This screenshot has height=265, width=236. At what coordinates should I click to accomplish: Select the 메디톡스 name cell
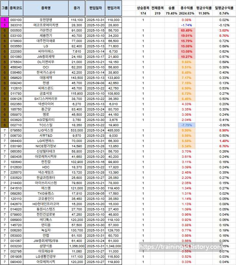click(x=46, y=220)
